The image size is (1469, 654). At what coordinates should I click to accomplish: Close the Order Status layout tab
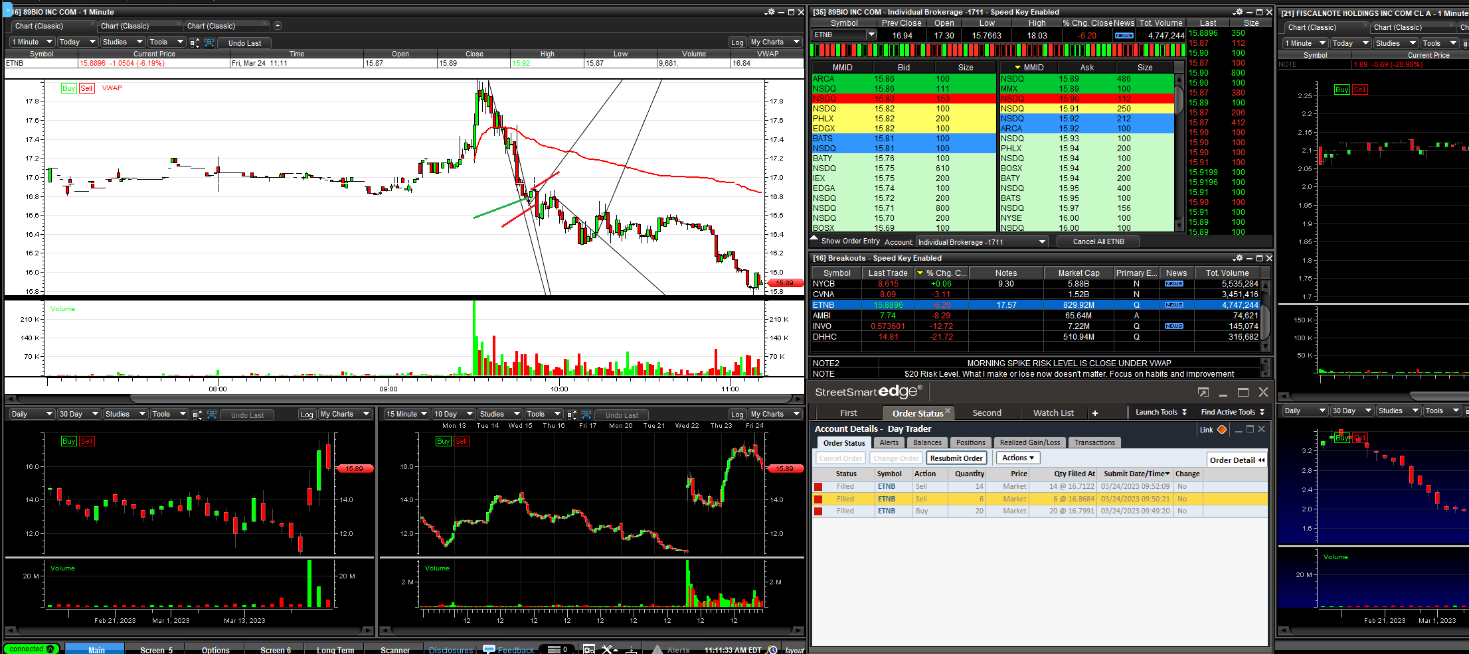pos(948,411)
